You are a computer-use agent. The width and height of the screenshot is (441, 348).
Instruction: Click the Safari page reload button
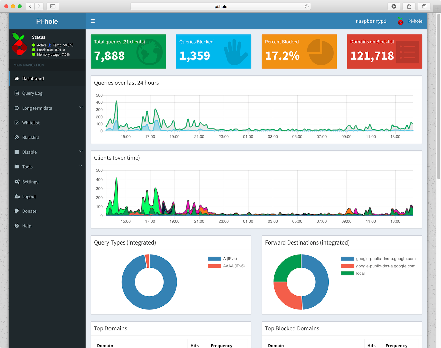(306, 6)
